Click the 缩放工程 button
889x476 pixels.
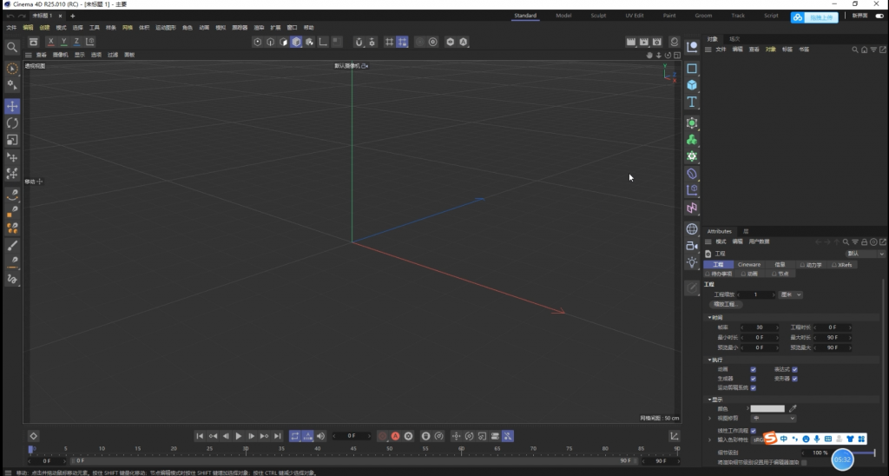click(x=725, y=305)
